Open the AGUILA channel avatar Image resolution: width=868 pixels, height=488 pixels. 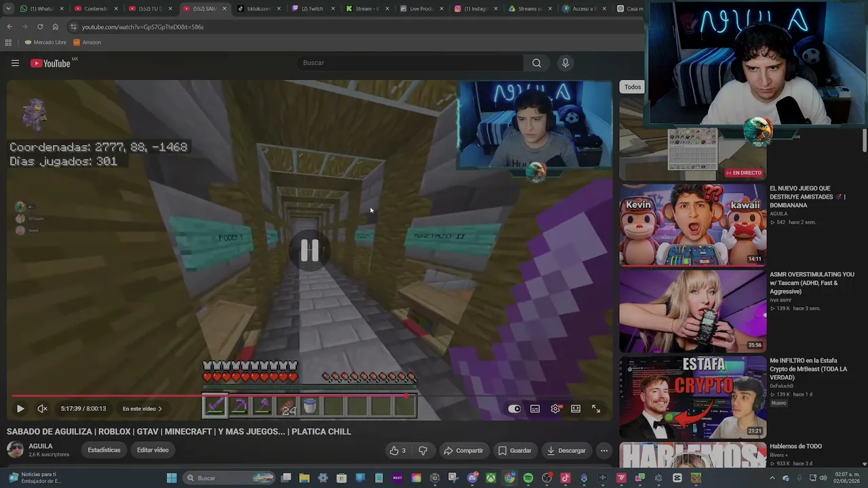[15, 449]
